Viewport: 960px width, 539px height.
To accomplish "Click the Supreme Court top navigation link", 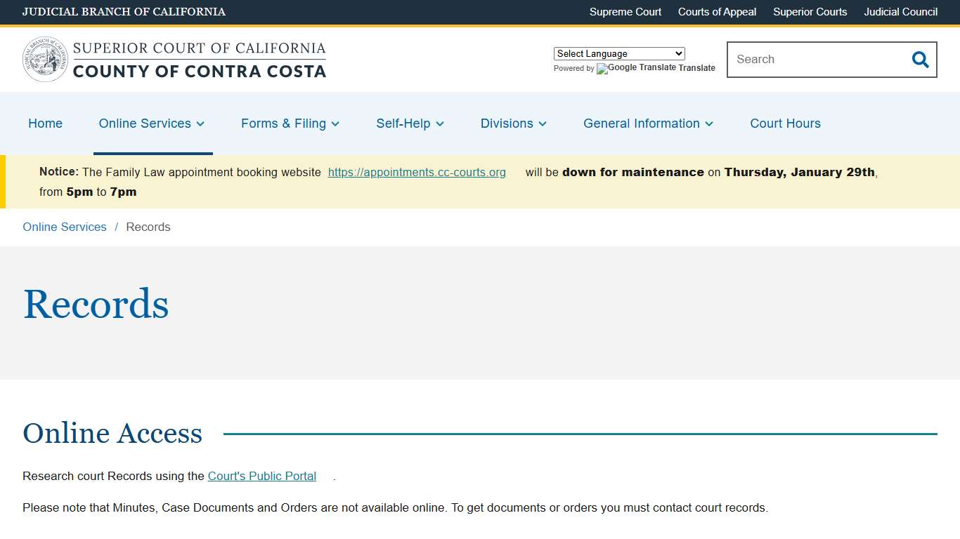I will coord(625,12).
